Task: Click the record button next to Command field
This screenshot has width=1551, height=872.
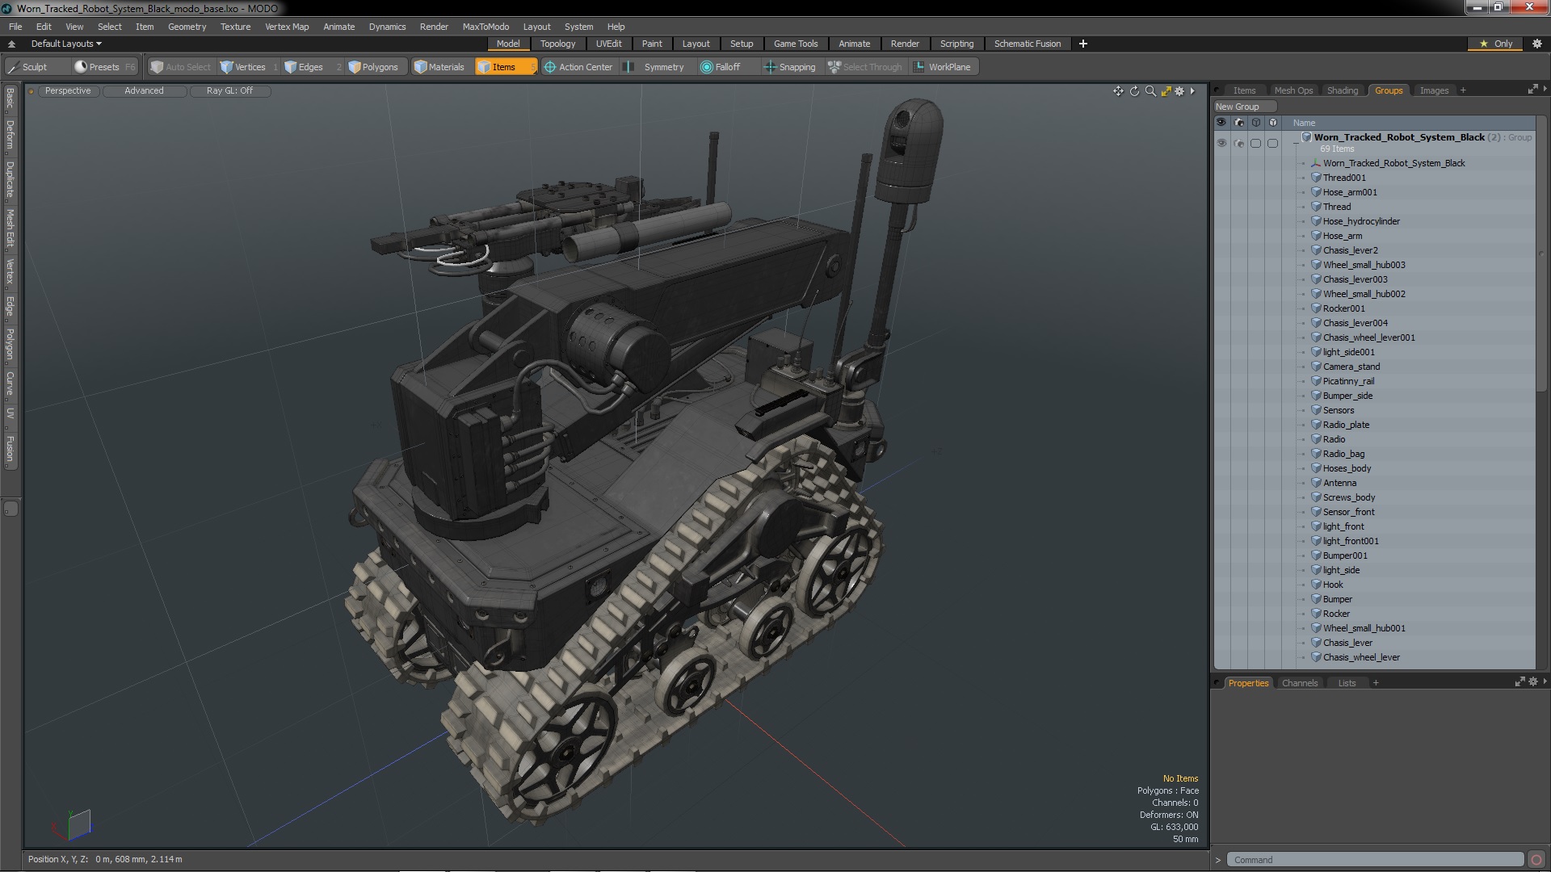Action: point(1536,860)
